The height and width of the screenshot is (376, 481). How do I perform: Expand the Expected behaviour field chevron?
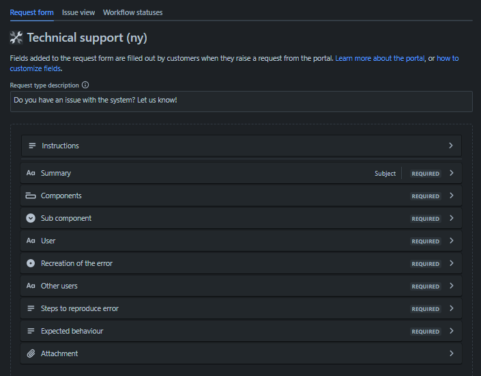[451, 331]
